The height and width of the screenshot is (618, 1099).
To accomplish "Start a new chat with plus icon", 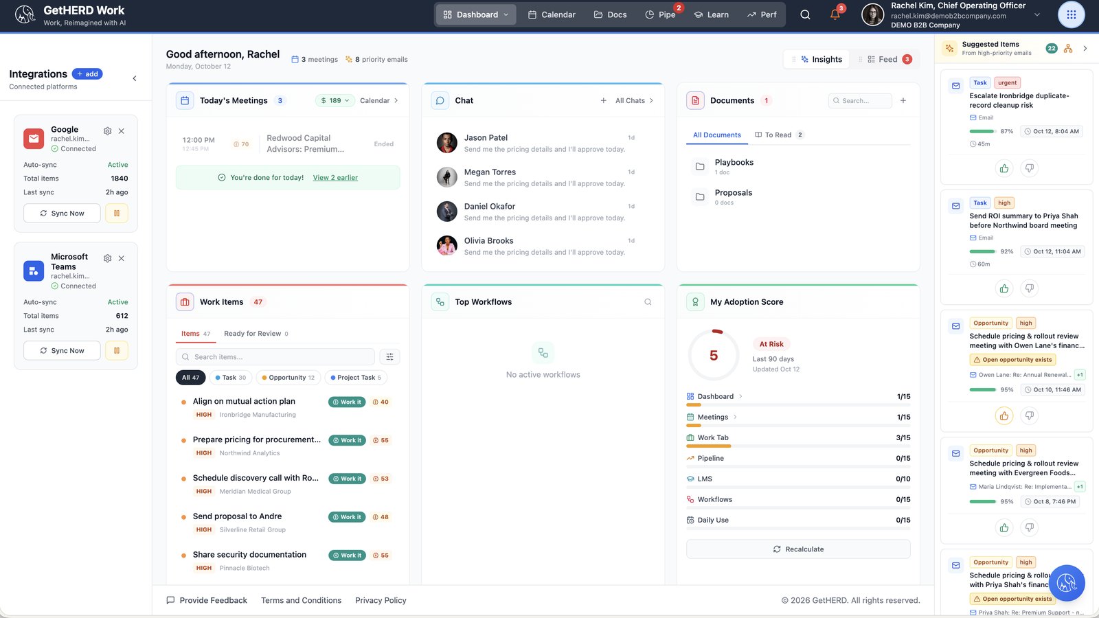I will (x=603, y=100).
